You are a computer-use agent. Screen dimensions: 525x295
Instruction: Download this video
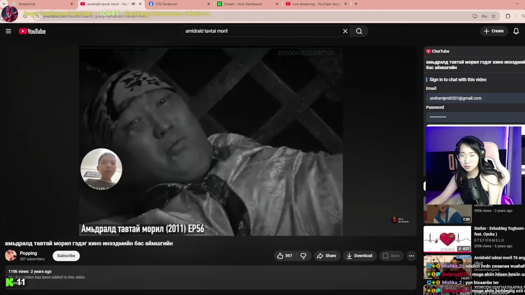point(360,256)
